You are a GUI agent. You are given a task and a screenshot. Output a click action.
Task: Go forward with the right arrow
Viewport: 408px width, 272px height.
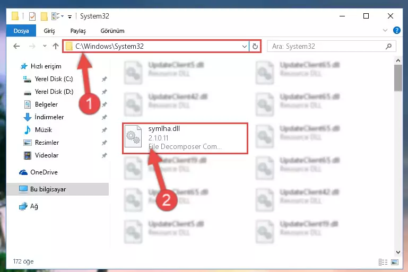32,46
